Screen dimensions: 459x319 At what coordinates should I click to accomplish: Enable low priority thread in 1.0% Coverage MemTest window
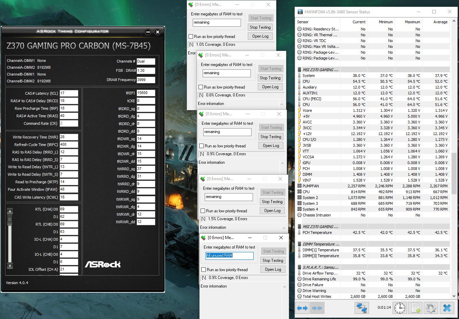191,37
